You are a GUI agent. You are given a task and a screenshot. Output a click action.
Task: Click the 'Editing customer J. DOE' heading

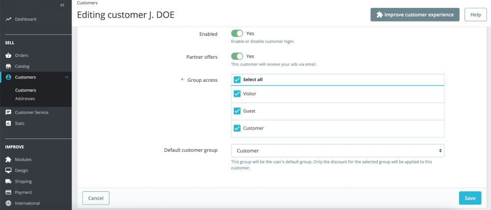click(126, 15)
